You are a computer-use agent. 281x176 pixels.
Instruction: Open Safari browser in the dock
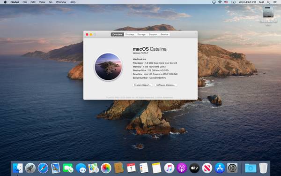click(x=43, y=168)
